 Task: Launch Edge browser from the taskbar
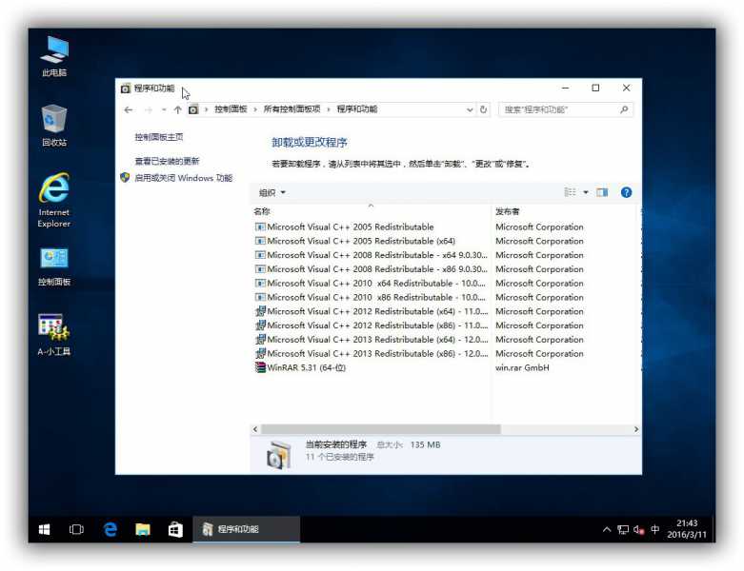(x=111, y=529)
